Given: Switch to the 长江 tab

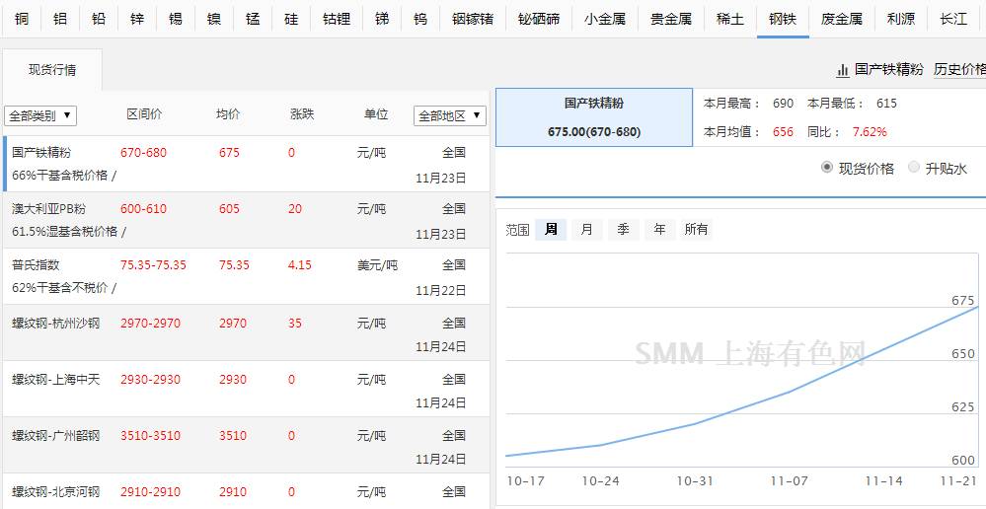Looking at the screenshot, I should pos(953,19).
